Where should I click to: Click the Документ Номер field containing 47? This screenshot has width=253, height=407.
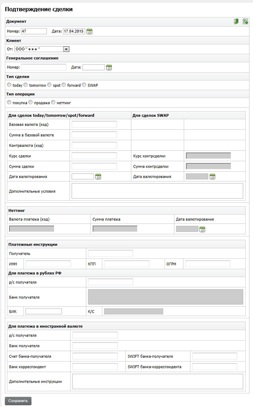34,31
